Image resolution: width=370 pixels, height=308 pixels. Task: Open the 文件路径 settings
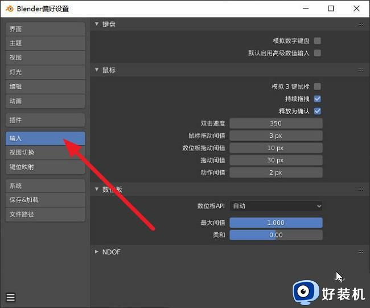coord(46,215)
